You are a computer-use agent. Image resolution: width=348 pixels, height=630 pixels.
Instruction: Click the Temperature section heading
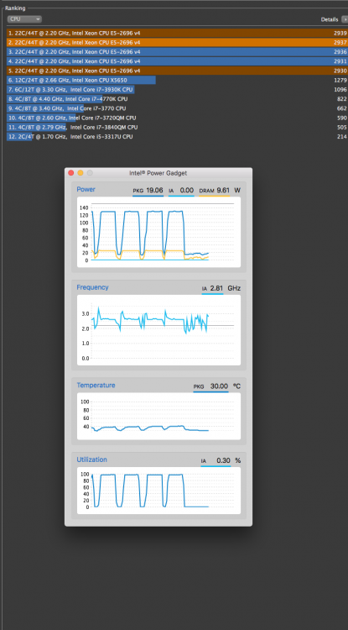tap(96, 385)
